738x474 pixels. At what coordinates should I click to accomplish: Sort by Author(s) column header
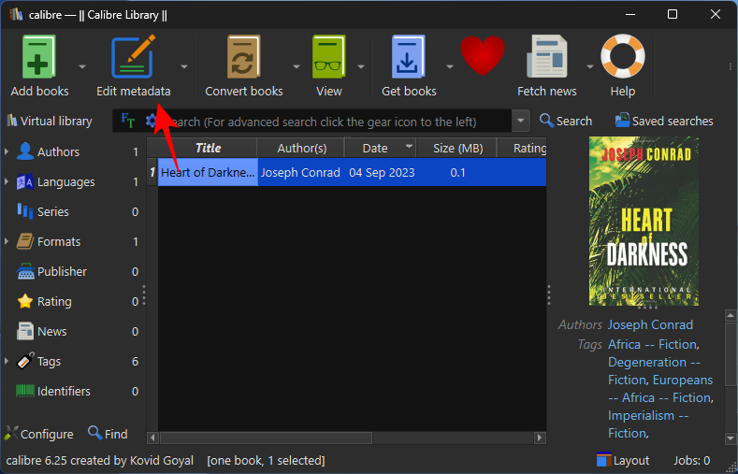(x=301, y=148)
